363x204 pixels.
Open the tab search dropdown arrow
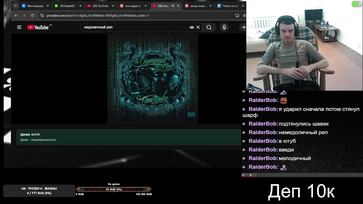tap(16, 6)
